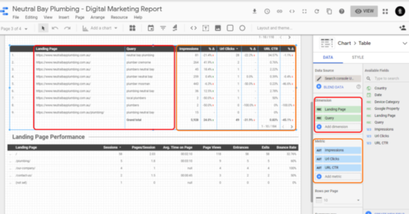Select Google Property in Available Fields
This screenshot has width=409, height=214.
click(387, 109)
